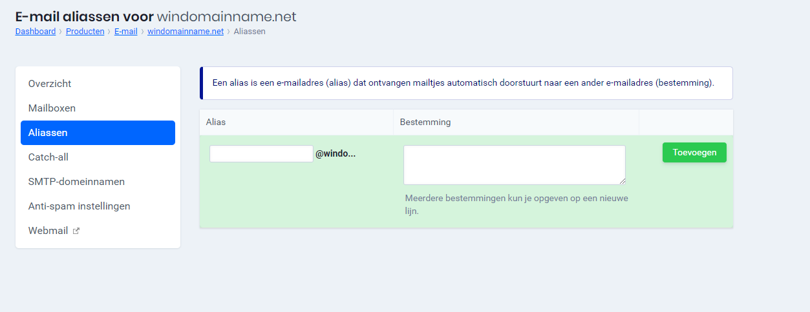Click the Alias column header

click(216, 122)
